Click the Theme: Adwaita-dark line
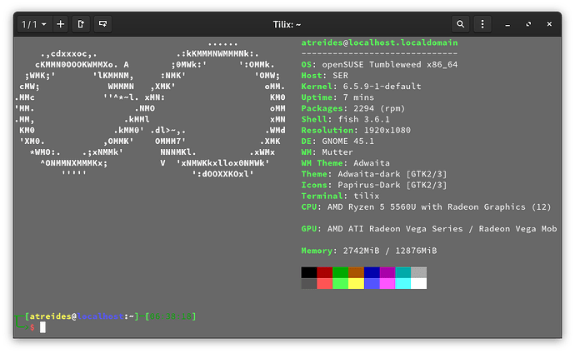 tap(374, 174)
